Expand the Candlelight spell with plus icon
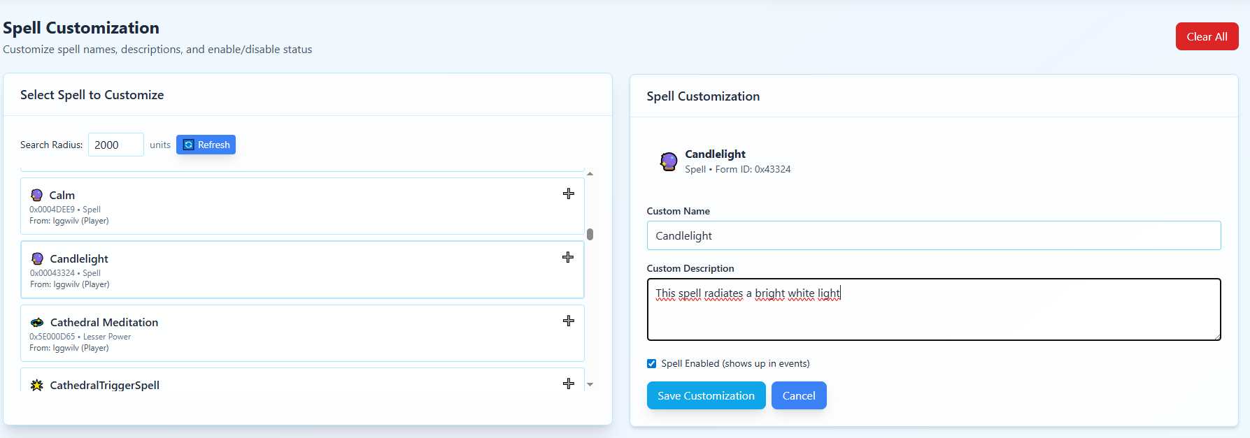This screenshot has height=438, width=1250. coord(568,257)
